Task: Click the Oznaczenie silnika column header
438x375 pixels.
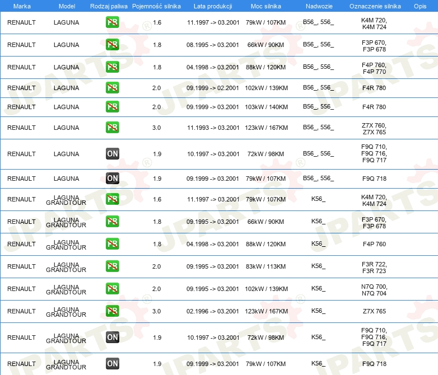Action: coord(375,6)
